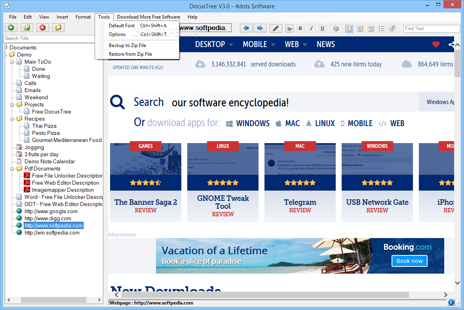Click the PDF icon for Imagemapper Description
The image size is (464, 310).
27,190
